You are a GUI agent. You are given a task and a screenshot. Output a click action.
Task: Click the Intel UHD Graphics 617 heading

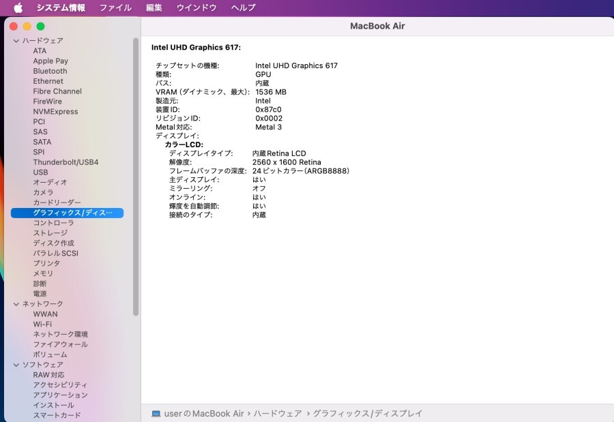coord(196,47)
